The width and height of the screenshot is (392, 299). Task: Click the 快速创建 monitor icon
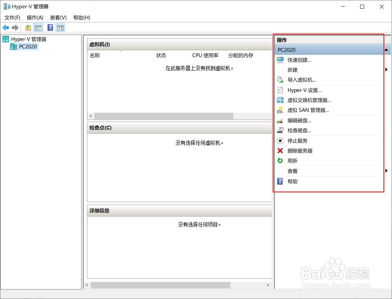(280, 60)
